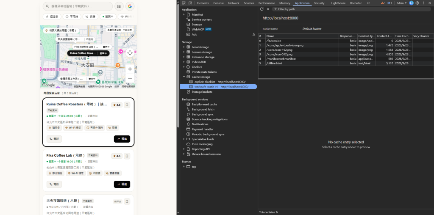Viewport: 434px width, 215px height.
Task: Expand the Manifest tree item
Action: [x=184, y=15]
